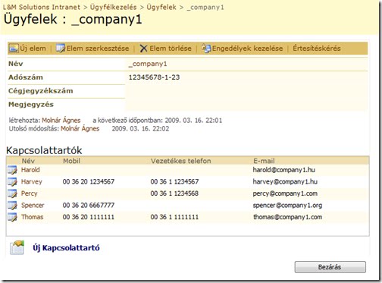
Task: Click mobile number 00 36 20 6667777
Action: pos(89,205)
